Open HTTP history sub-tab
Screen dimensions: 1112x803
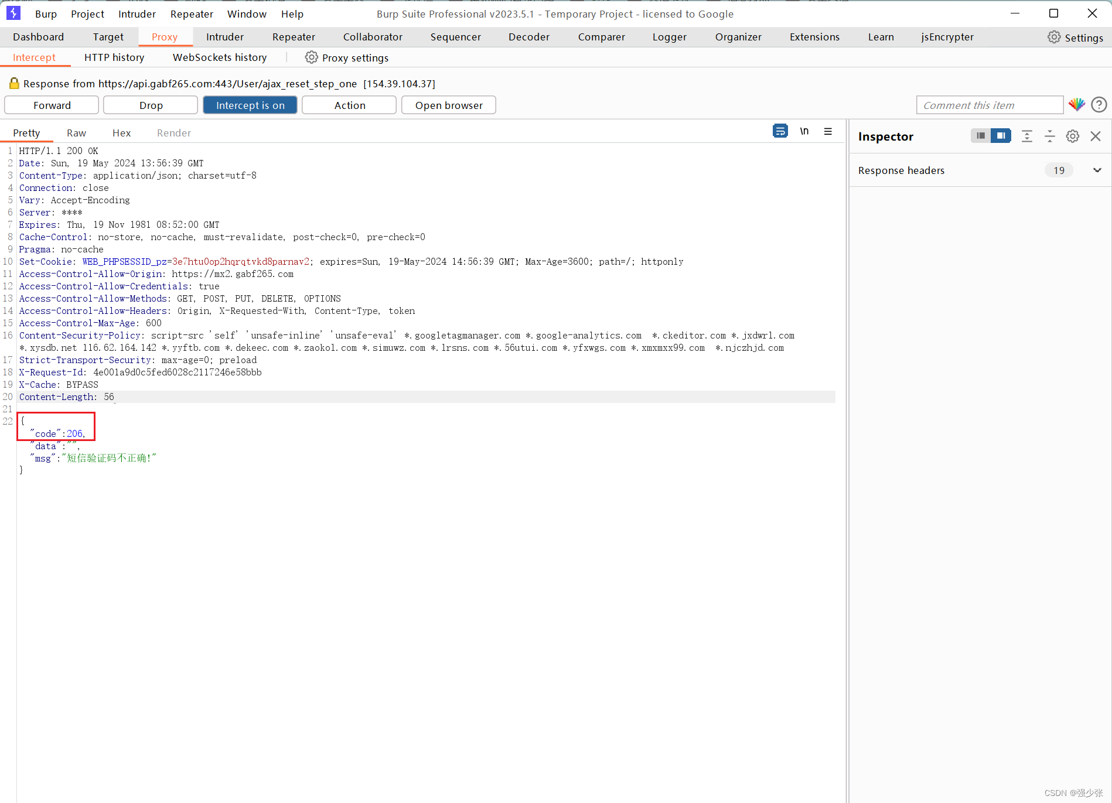coord(114,57)
